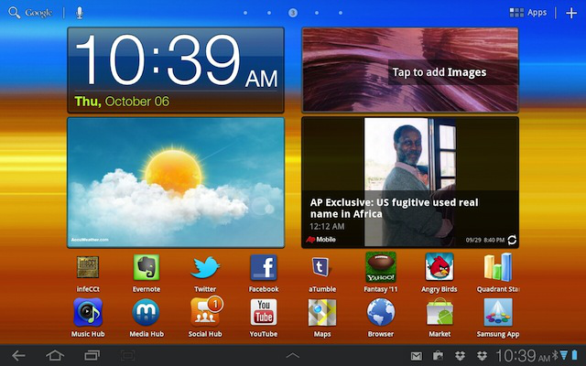Refresh the AP Mobile news widget
The height and width of the screenshot is (366, 586).
(512, 240)
